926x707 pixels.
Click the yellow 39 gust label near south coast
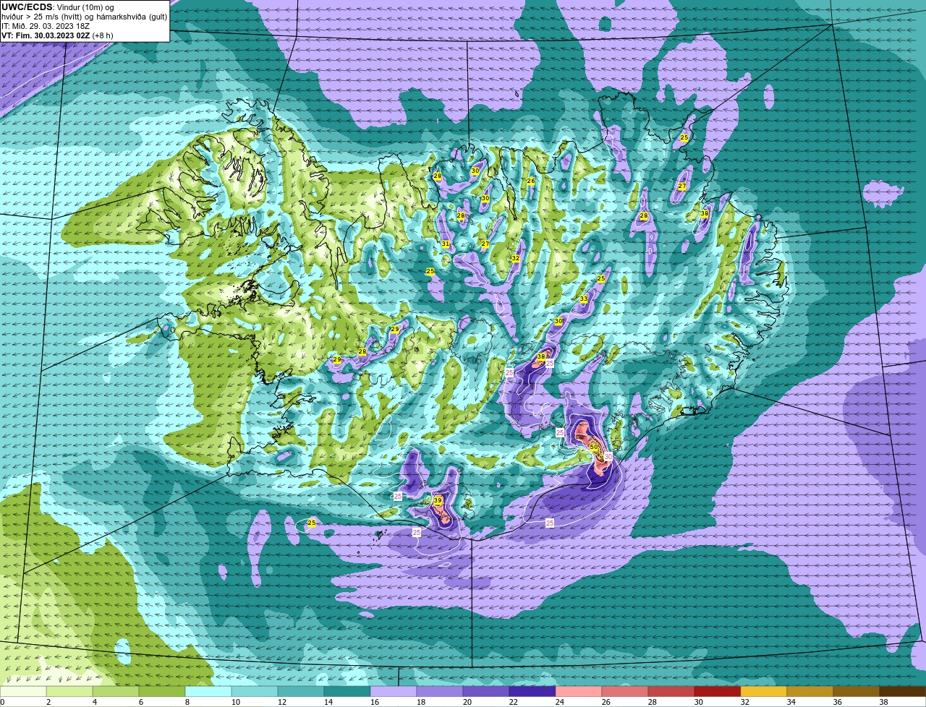(438, 500)
